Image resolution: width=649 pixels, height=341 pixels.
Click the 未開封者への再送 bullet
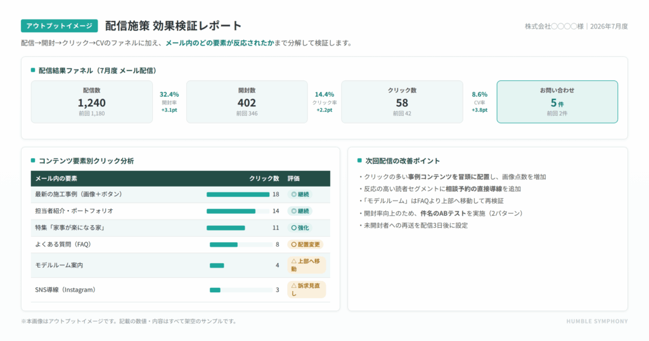(413, 225)
